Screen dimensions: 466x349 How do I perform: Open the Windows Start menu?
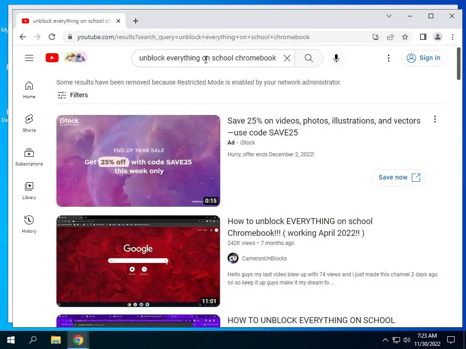pos(11,340)
